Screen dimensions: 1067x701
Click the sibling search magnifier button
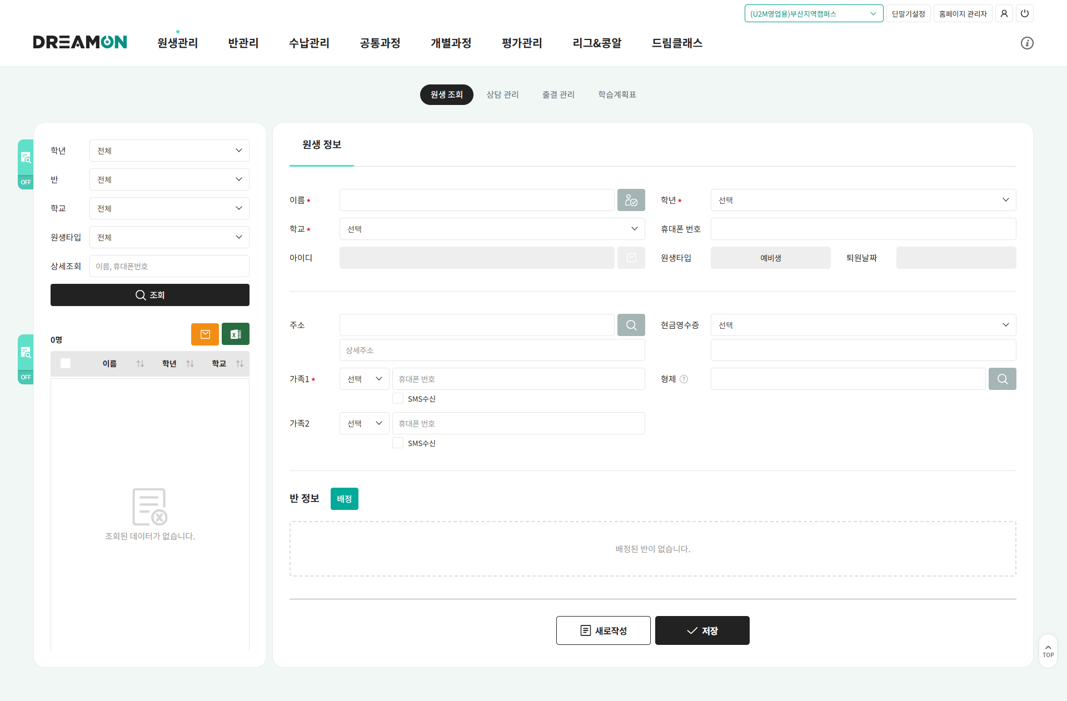[1003, 379]
